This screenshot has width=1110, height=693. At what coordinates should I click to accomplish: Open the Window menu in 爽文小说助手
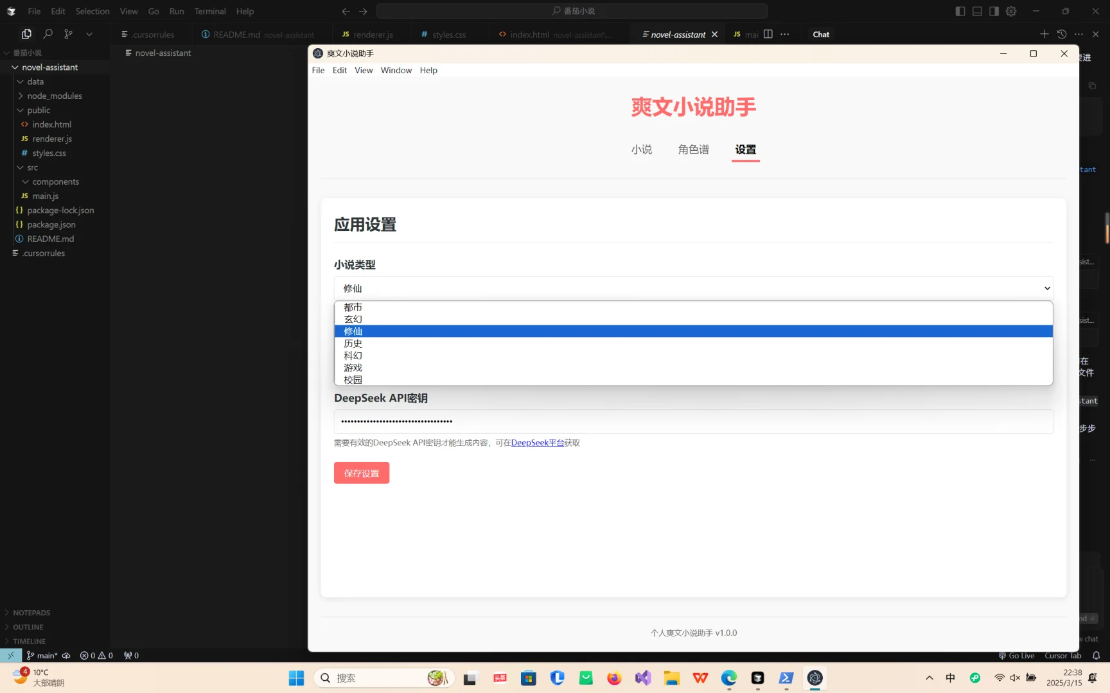396,70
